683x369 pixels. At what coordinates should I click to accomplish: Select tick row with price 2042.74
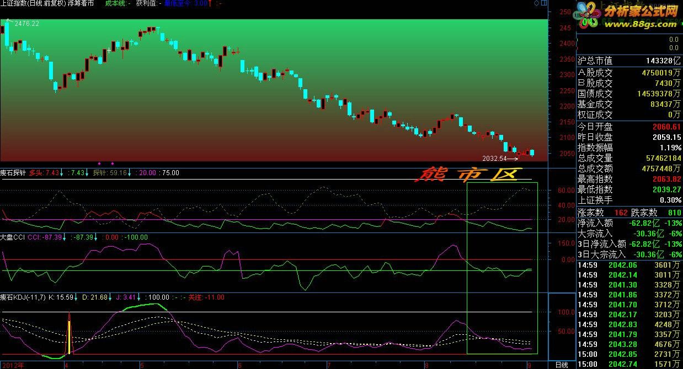click(629, 364)
